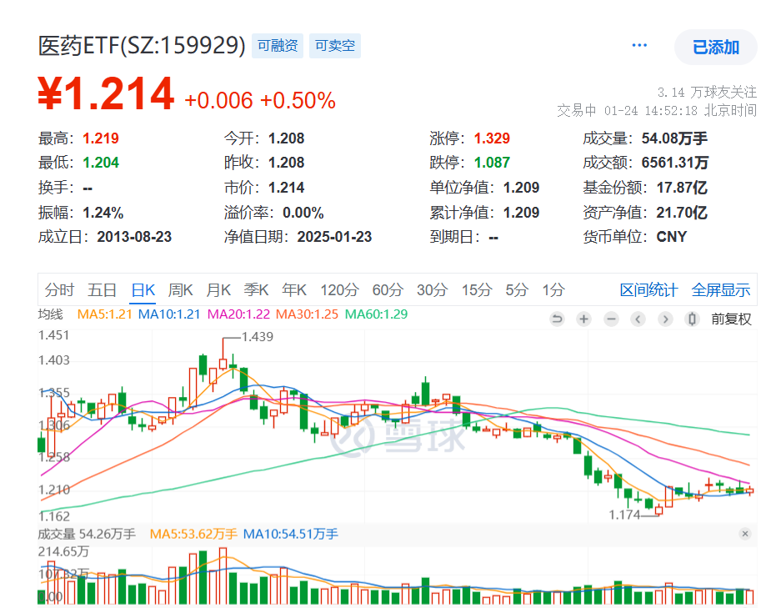Switch to the 分时 intraday tab

pos(58,290)
